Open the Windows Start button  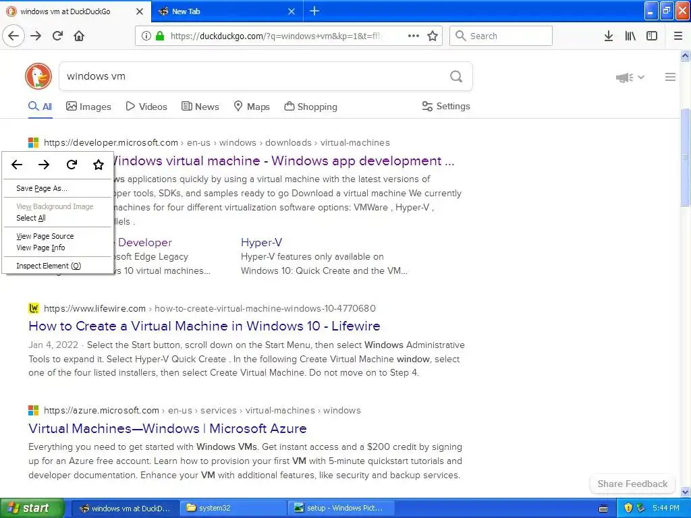point(32,508)
